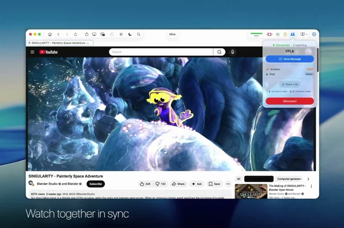Click Send Message in the VPL6 panel

click(290, 59)
